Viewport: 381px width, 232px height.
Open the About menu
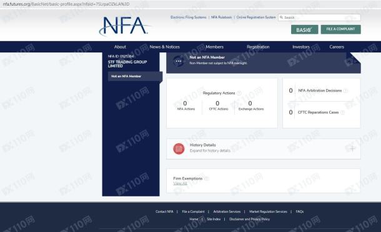(x=120, y=47)
